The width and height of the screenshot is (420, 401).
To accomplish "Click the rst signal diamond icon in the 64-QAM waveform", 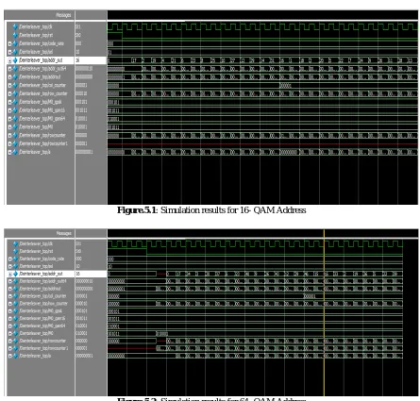I will [15, 251].
